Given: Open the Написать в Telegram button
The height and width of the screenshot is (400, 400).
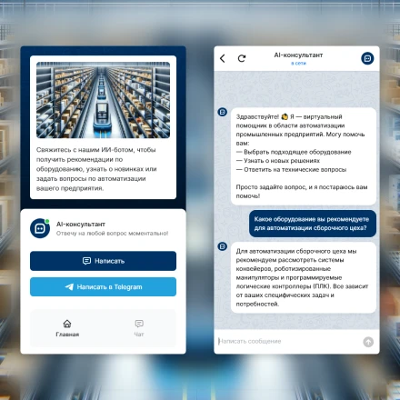Looking at the screenshot, I should coord(103,286).
